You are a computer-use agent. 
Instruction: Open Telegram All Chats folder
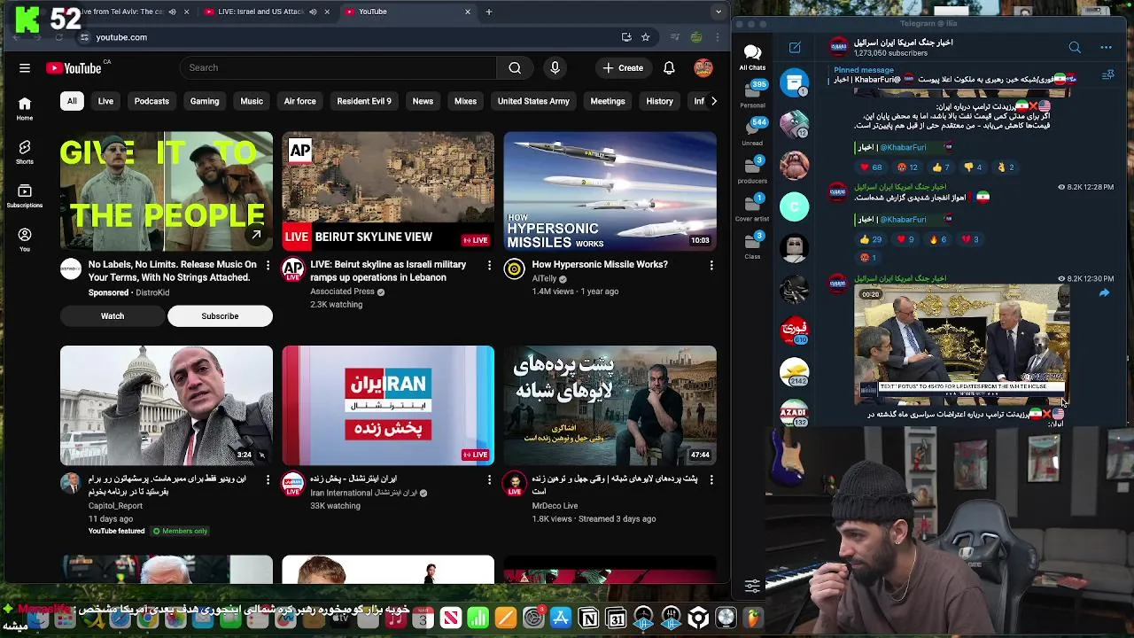(752, 57)
